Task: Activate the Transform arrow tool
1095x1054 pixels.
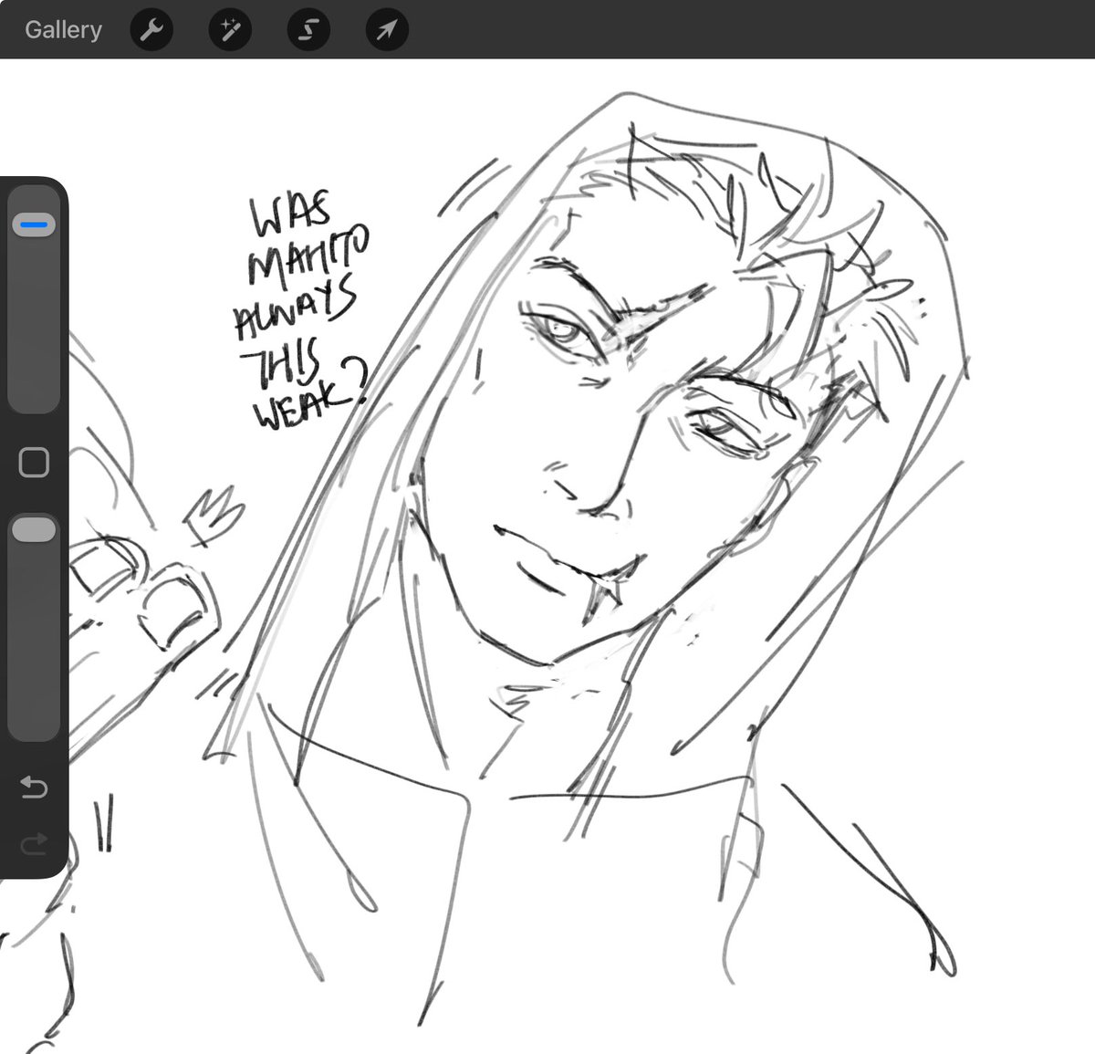Action: point(387,30)
